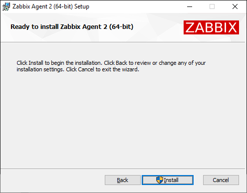247x193 pixels.
Task: Click the gap between Install and Cancel buttons
Action: (198, 180)
